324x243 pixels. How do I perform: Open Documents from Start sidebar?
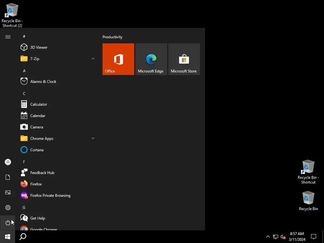(x=8, y=177)
